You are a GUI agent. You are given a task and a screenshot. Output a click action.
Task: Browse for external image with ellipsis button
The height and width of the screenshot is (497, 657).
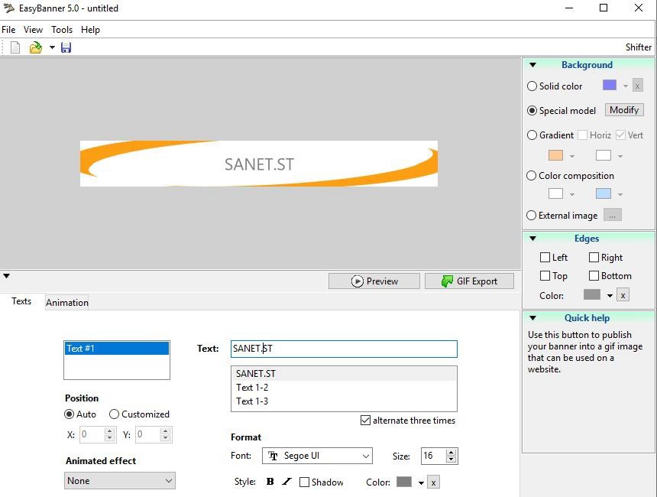(x=612, y=215)
